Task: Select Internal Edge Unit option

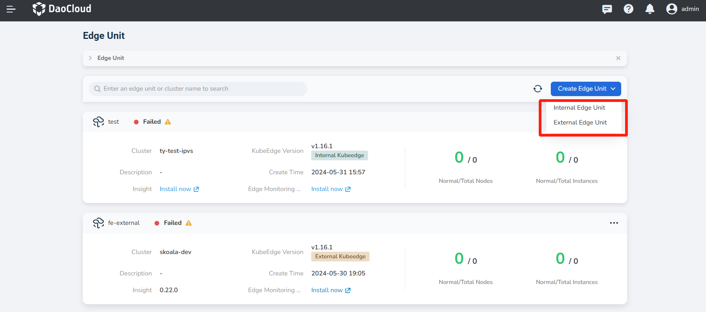Action: (579, 108)
